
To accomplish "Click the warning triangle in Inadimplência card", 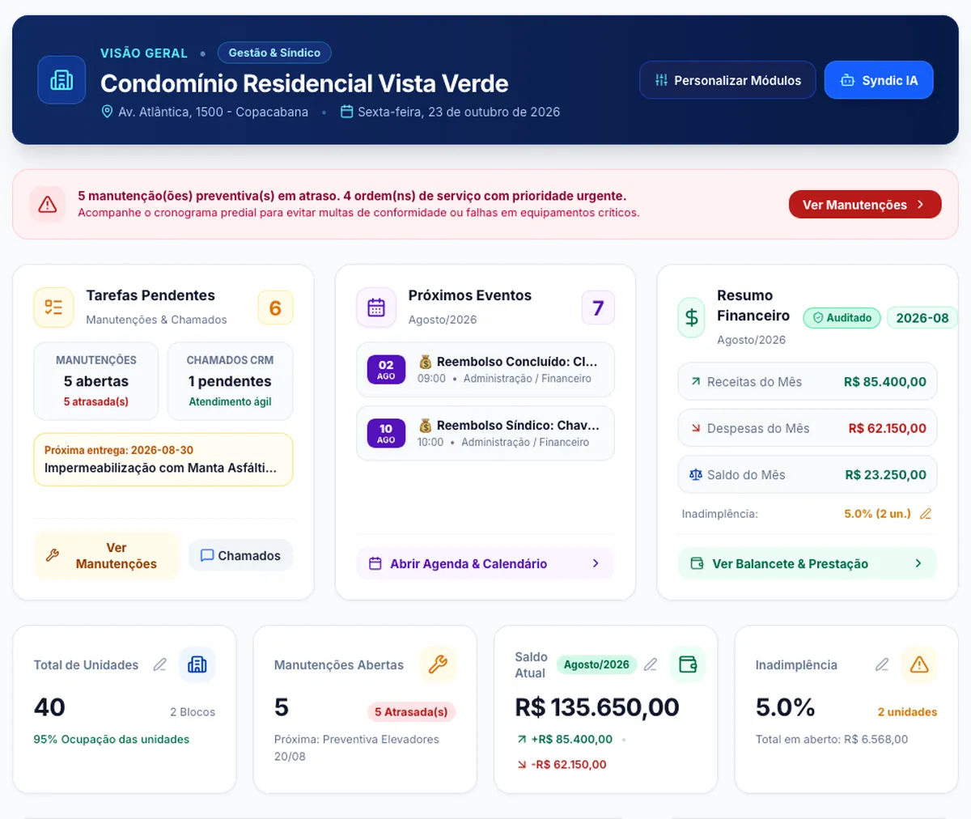I will (919, 664).
